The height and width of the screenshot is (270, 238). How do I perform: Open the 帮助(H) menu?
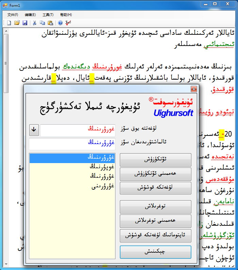[66, 15]
